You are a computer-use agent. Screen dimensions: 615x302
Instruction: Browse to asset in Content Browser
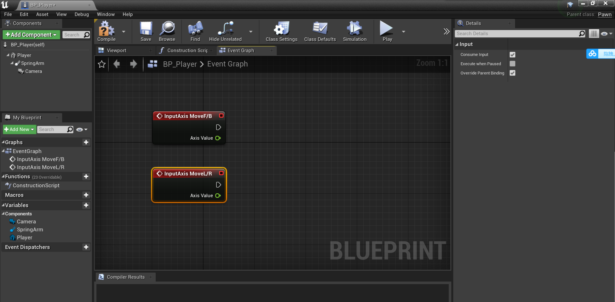point(167,31)
